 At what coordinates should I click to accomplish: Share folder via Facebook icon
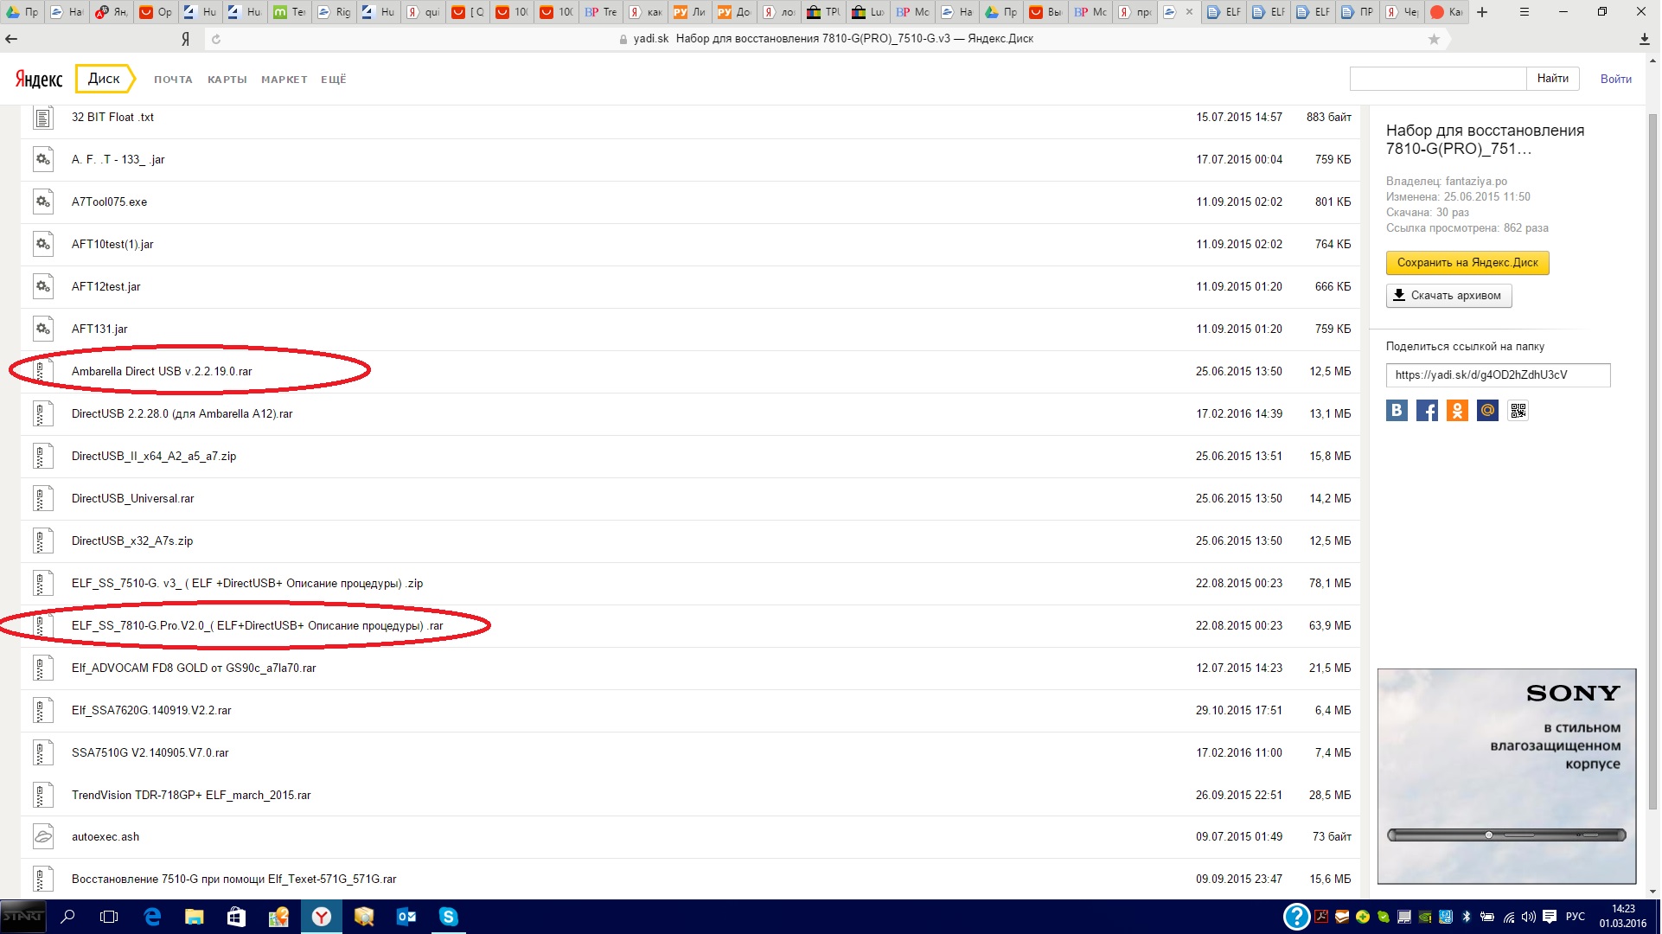coord(1427,411)
